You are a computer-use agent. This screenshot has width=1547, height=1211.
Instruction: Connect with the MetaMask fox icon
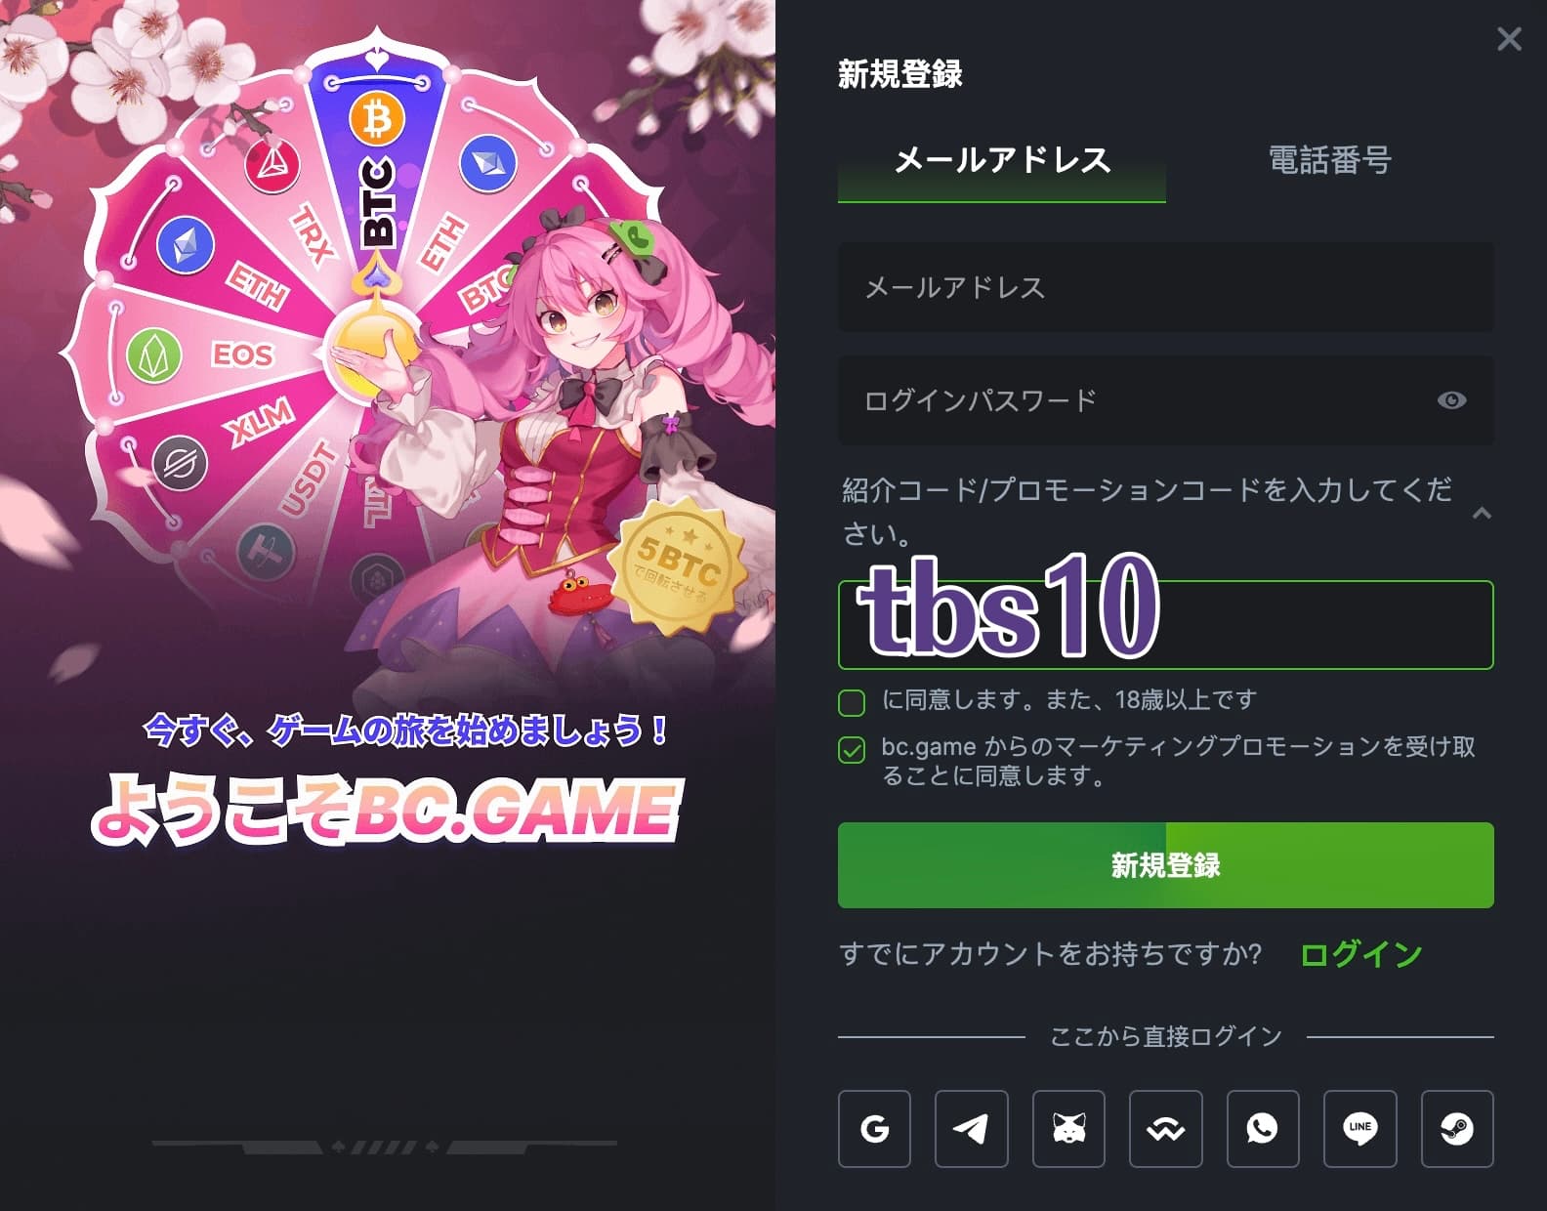[1068, 1129]
